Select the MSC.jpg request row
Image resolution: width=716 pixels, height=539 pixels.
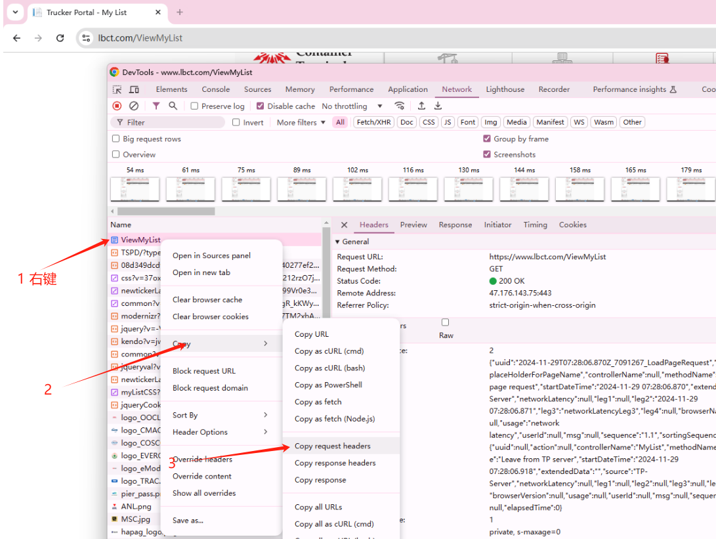click(x=135, y=519)
